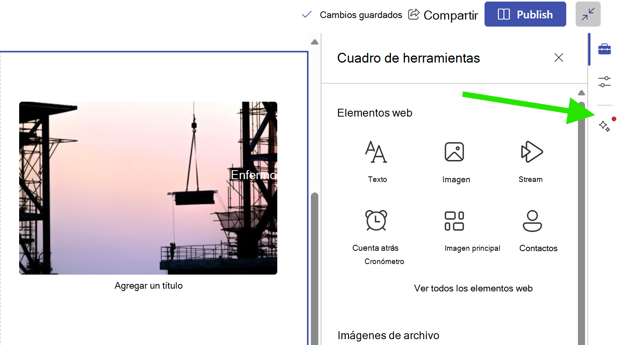Image resolution: width=621 pixels, height=345 pixels.
Task: Click the Enfermo text overlay on image
Action: [253, 175]
